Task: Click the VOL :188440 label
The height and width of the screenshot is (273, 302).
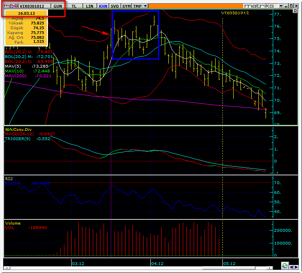Action: point(26,228)
